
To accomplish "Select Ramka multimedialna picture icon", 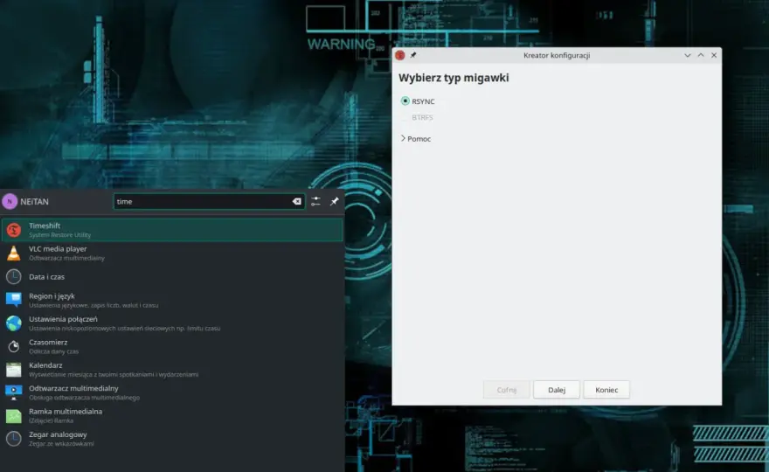I will pos(14,415).
